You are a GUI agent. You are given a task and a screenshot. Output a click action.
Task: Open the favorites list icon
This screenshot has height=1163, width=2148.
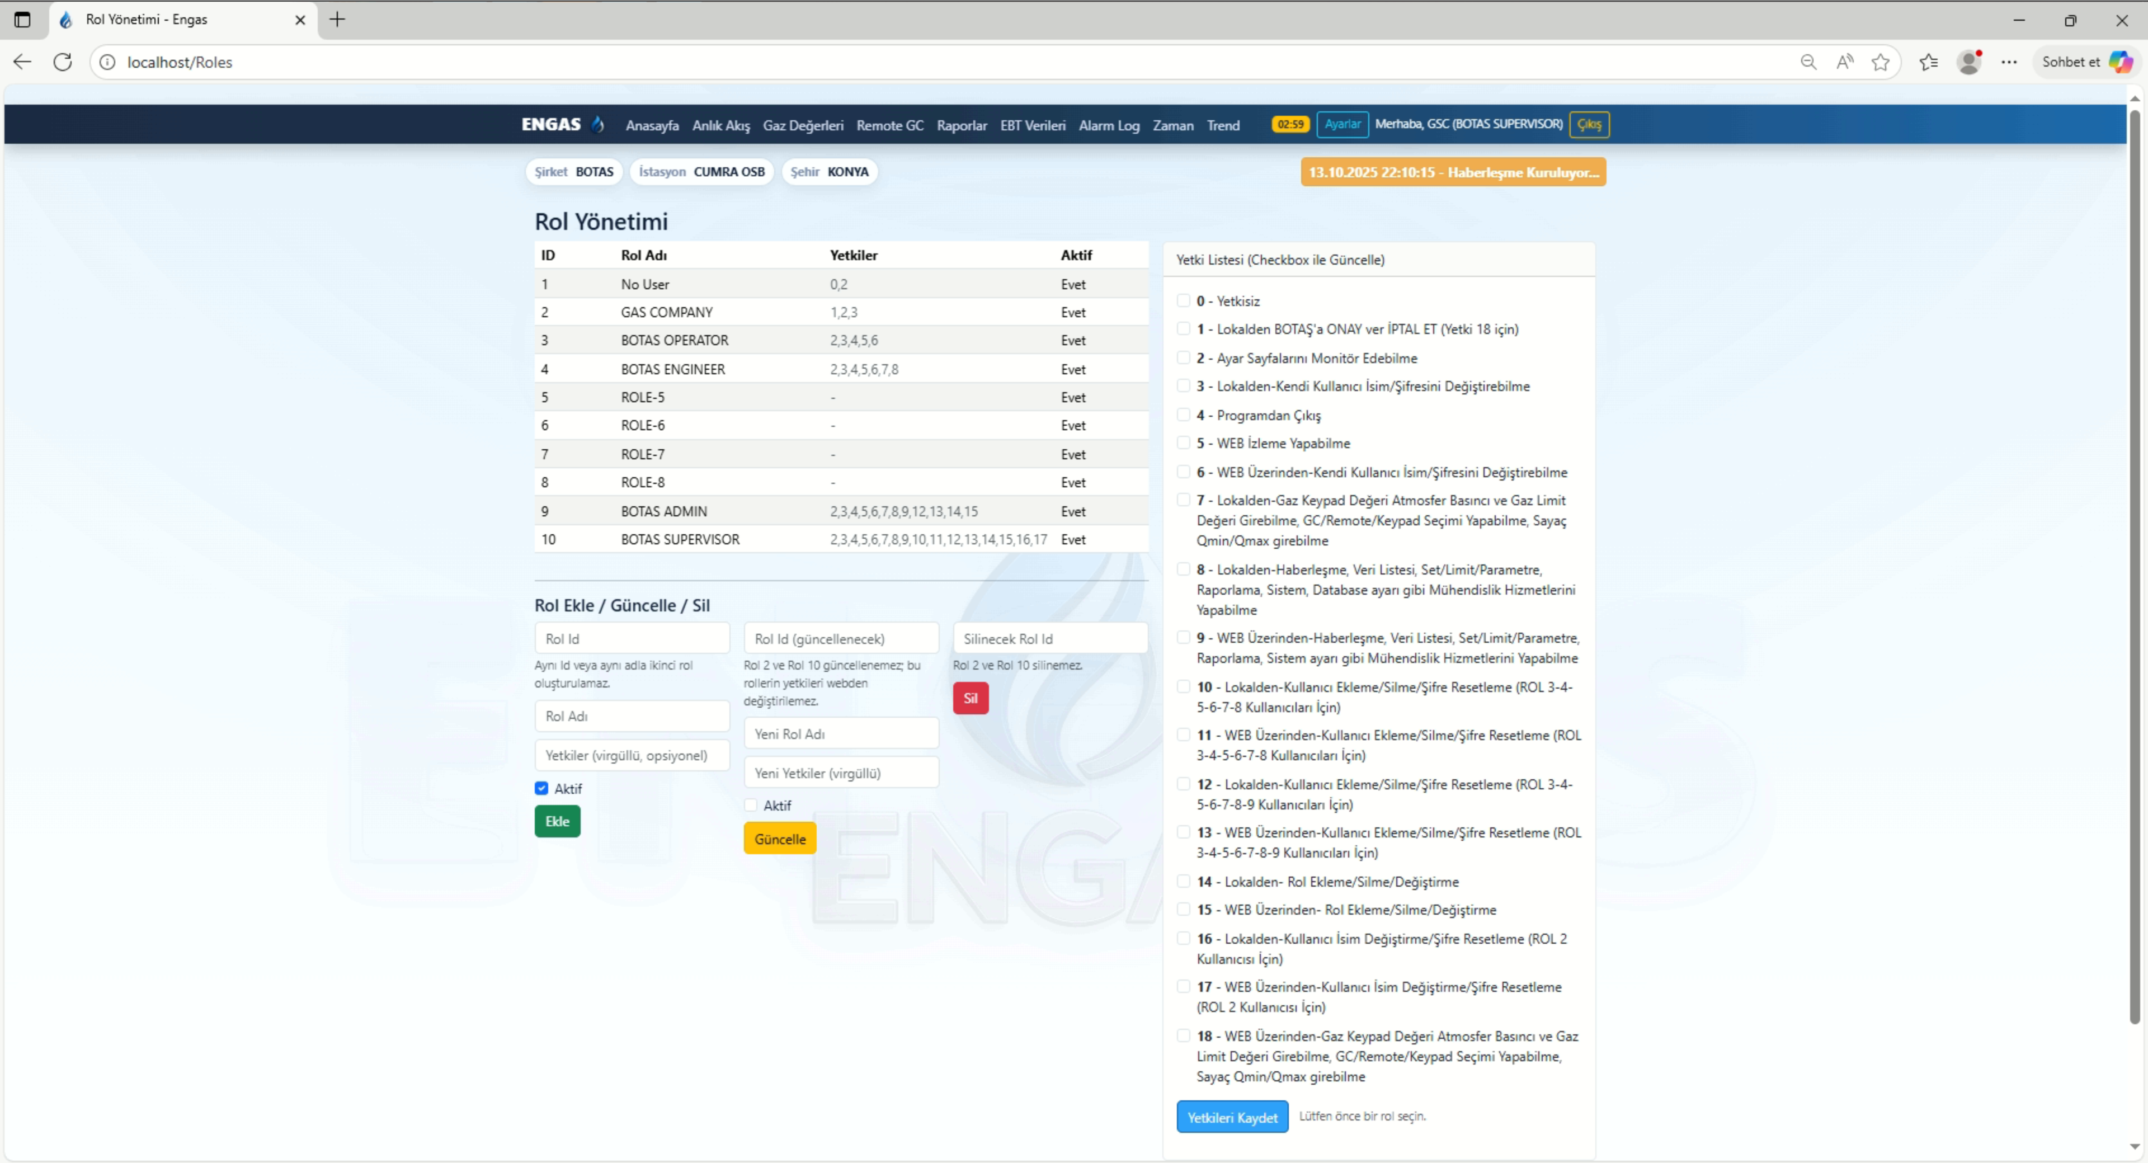[1928, 62]
